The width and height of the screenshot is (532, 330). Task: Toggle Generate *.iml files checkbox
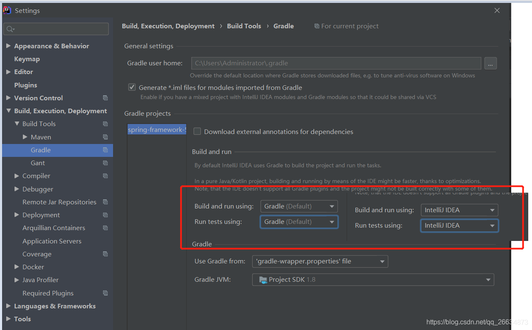click(x=132, y=87)
